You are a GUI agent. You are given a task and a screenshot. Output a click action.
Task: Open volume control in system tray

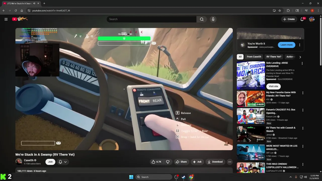tap(305, 177)
